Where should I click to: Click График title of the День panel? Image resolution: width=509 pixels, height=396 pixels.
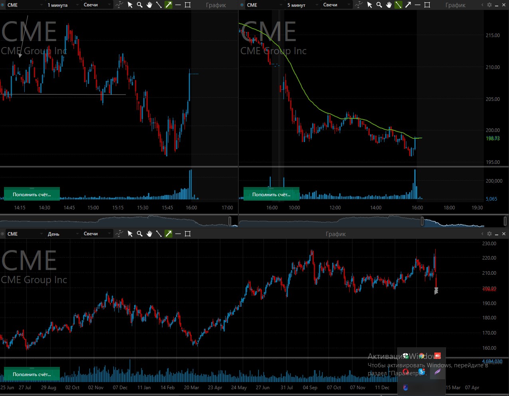pos(336,234)
